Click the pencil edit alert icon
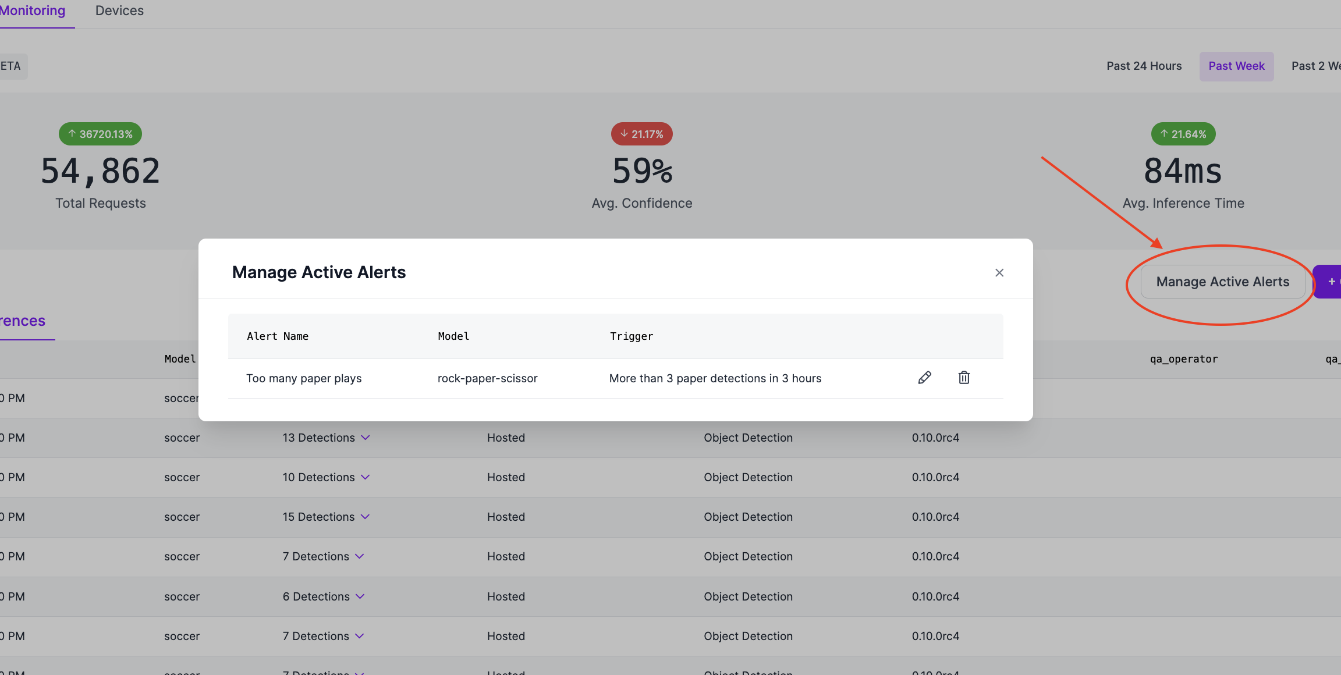This screenshot has height=675, width=1341. (x=924, y=378)
